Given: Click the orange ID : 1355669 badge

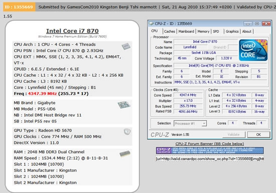Looking at the screenshot, I should [19, 7].
